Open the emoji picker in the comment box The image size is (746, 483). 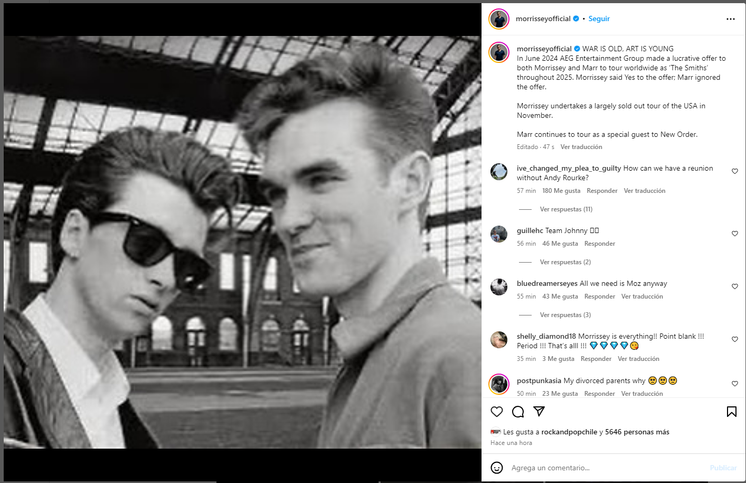(497, 468)
